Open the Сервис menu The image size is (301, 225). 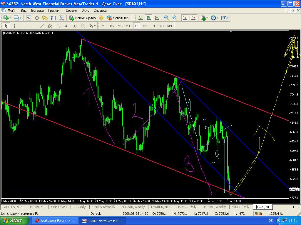(x=71, y=11)
